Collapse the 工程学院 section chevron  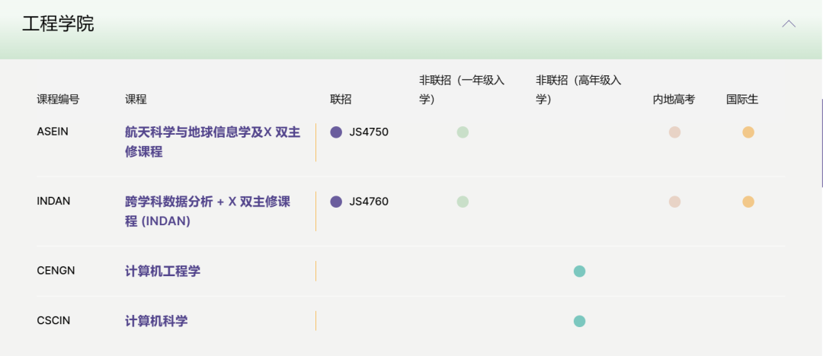pos(789,24)
